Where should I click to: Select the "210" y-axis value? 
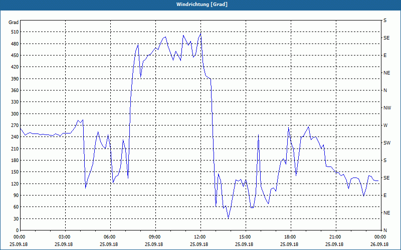click(x=15, y=148)
